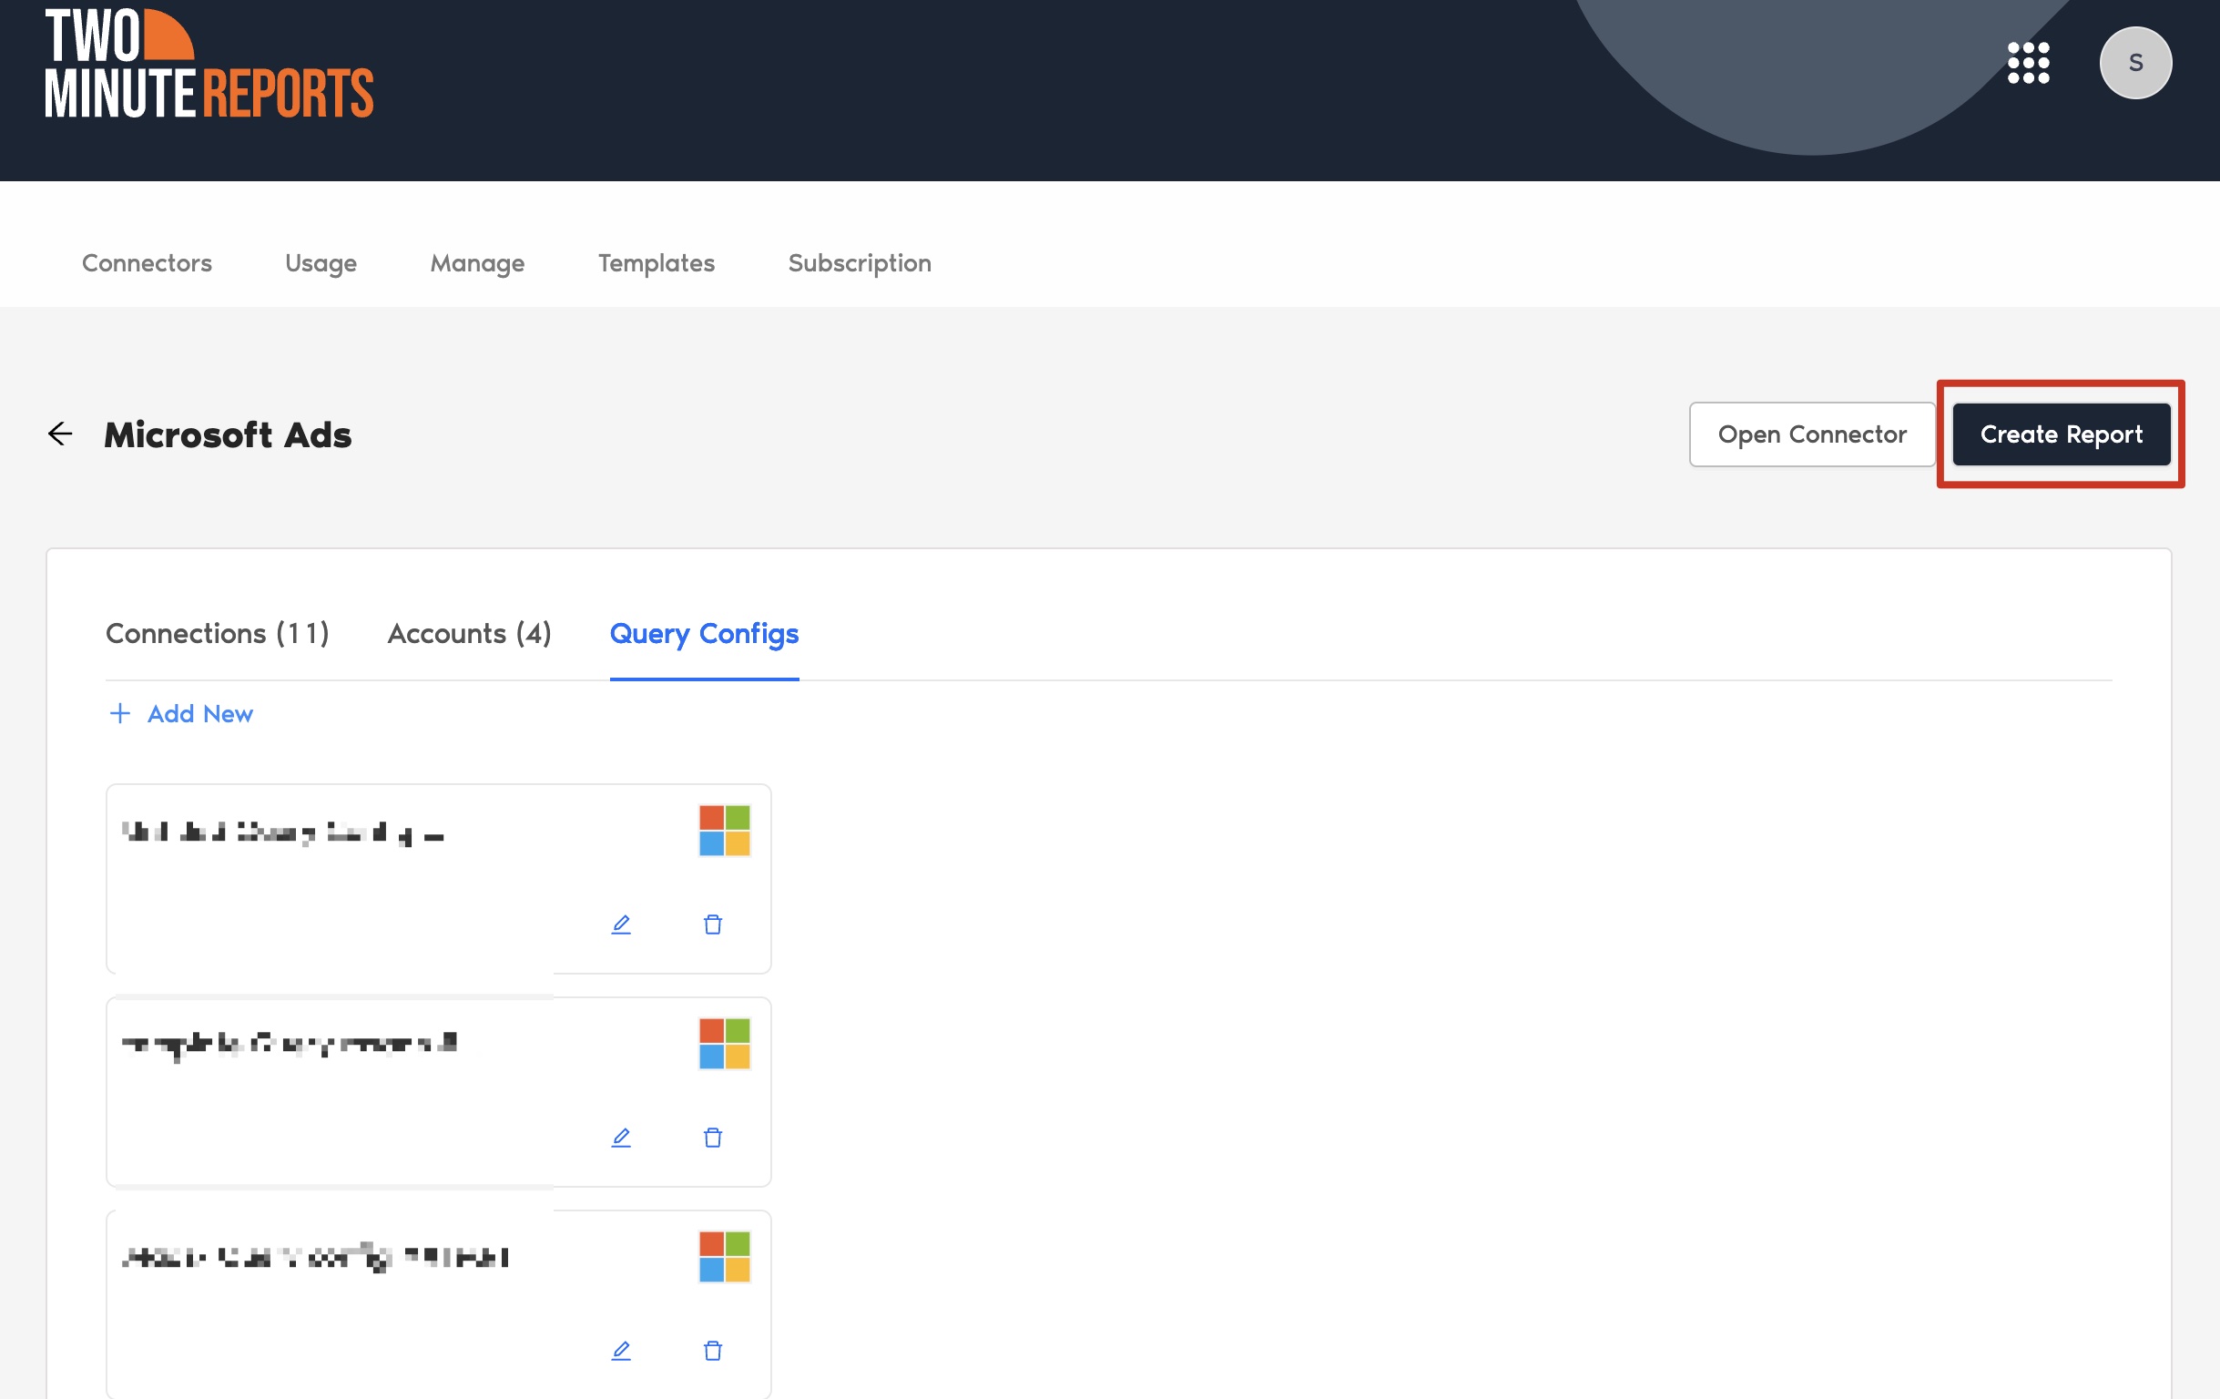The width and height of the screenshot is (2220, 1399).
Task: Open the Connectors menu item
Action: pos(147,263)
